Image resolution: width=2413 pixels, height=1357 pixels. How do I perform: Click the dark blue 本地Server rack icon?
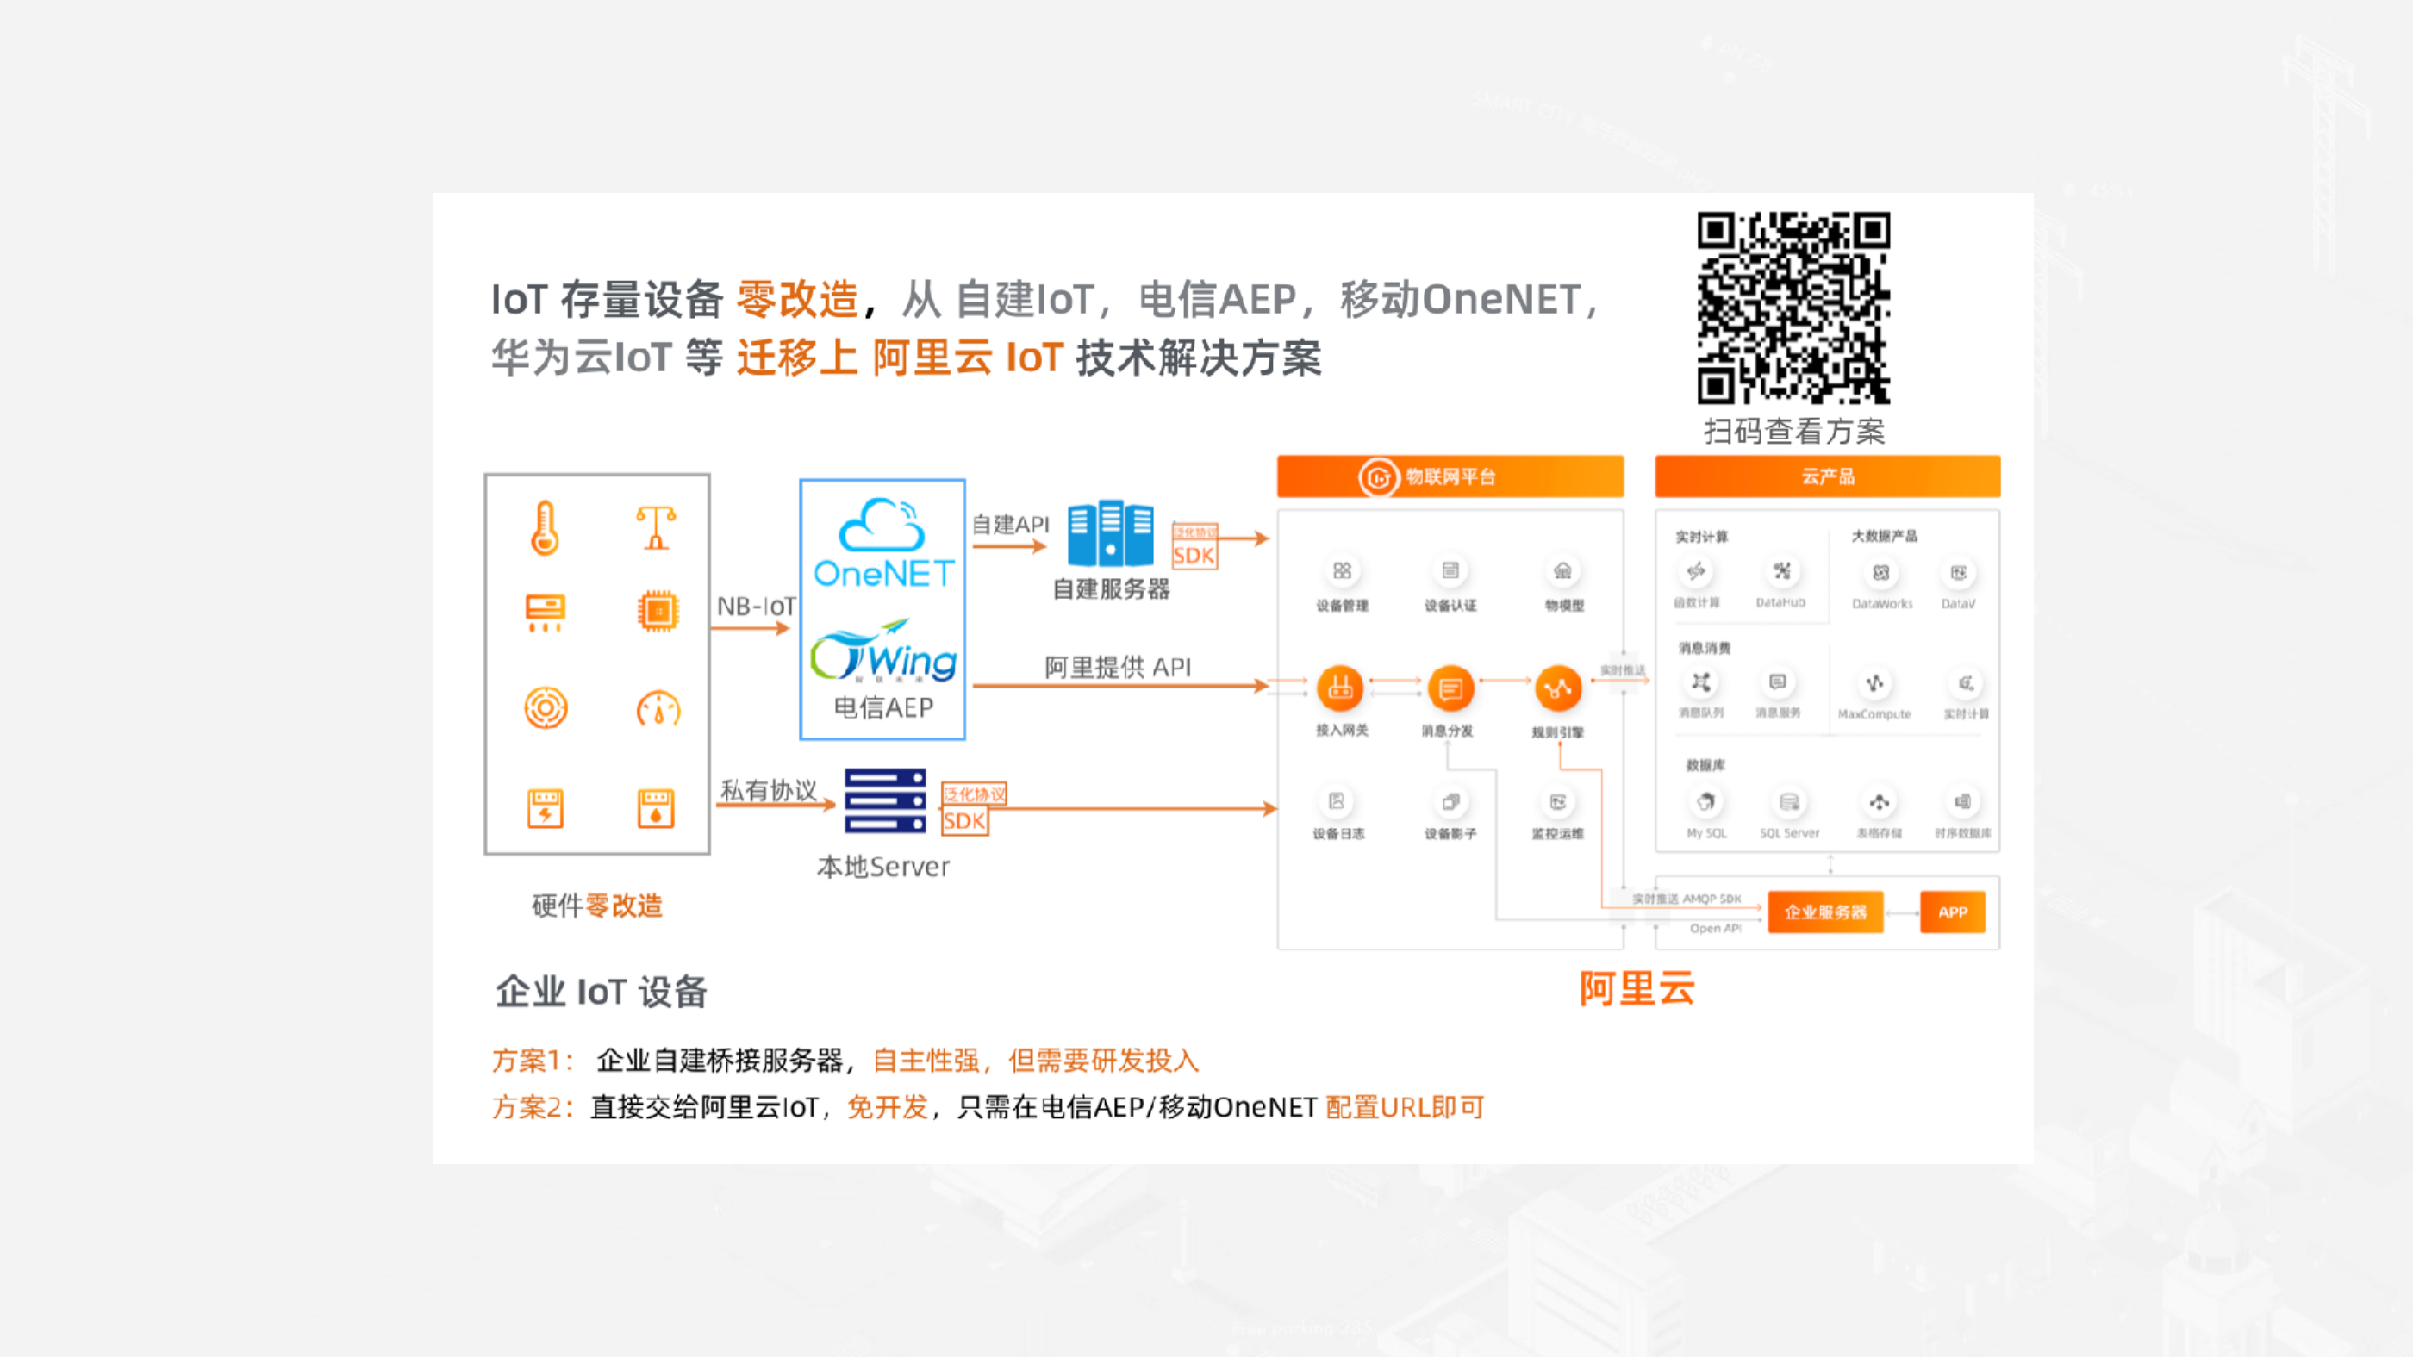pos(885,800)
